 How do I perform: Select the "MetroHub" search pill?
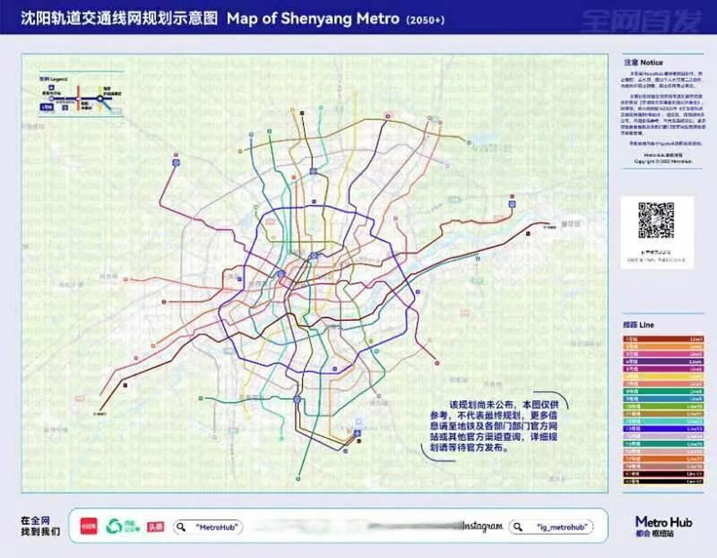208,527
